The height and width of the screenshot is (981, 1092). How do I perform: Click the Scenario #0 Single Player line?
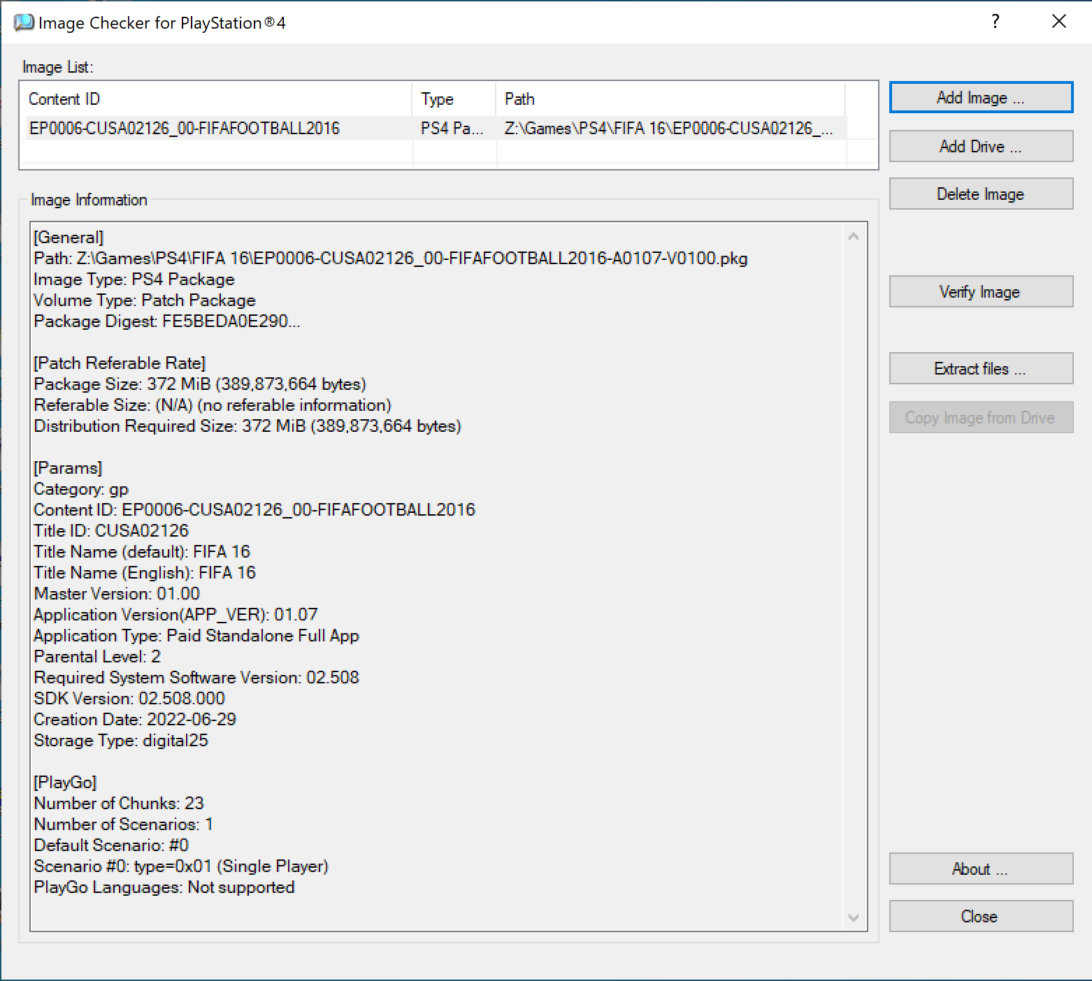click(x=181, y=866)
